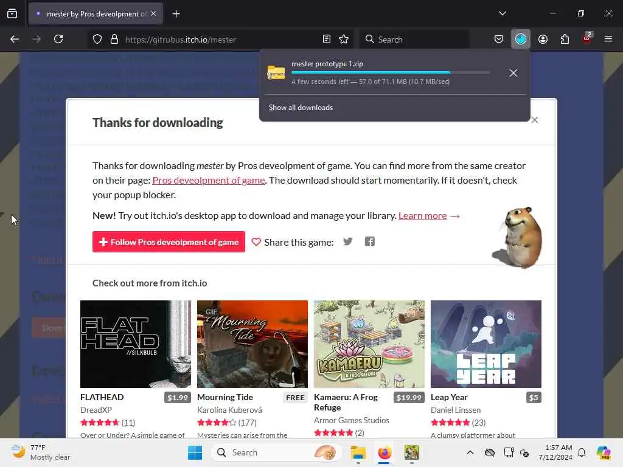Open the clock showing 1:57 AM
Viewport: 623px width, 467px height.
(x=555, y=452)
